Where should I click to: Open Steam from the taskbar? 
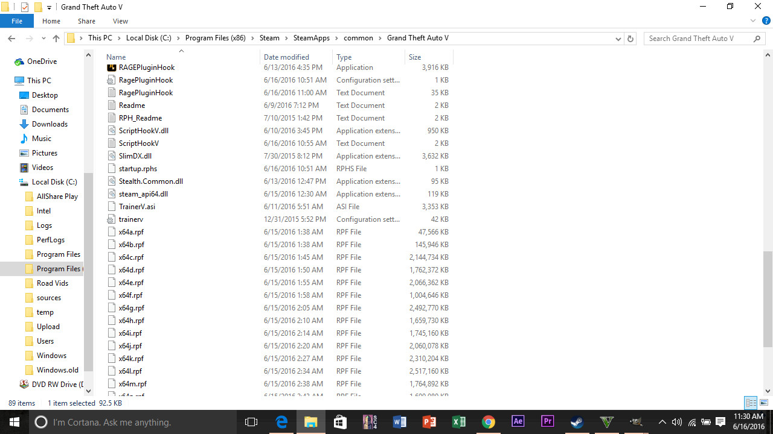pos(577,422)
